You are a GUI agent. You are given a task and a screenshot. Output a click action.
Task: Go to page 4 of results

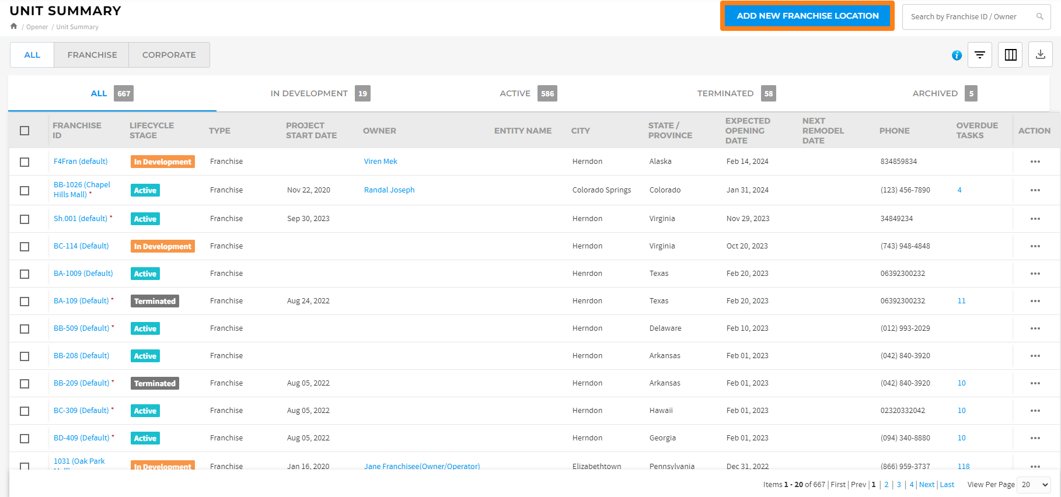912,485
